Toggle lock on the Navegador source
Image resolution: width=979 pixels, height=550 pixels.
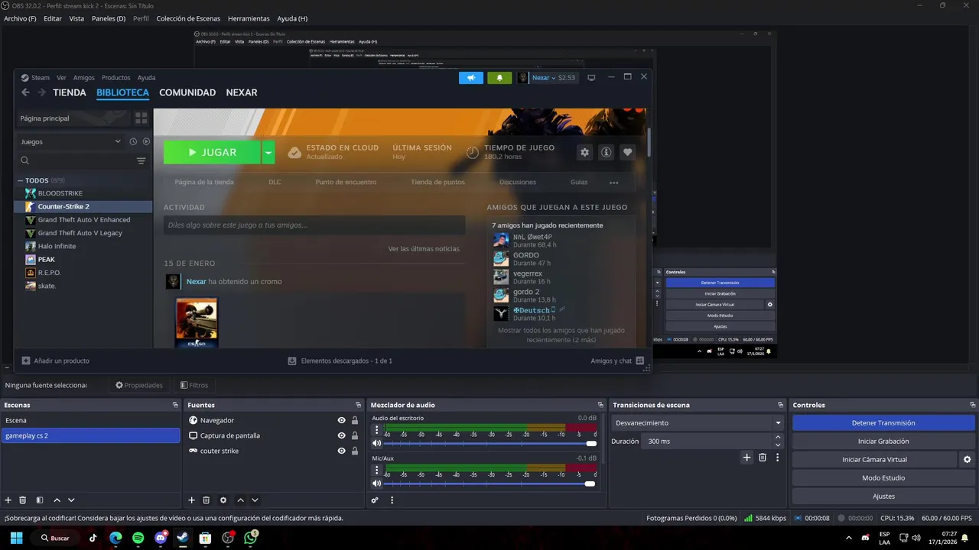(x=355, y=420)
